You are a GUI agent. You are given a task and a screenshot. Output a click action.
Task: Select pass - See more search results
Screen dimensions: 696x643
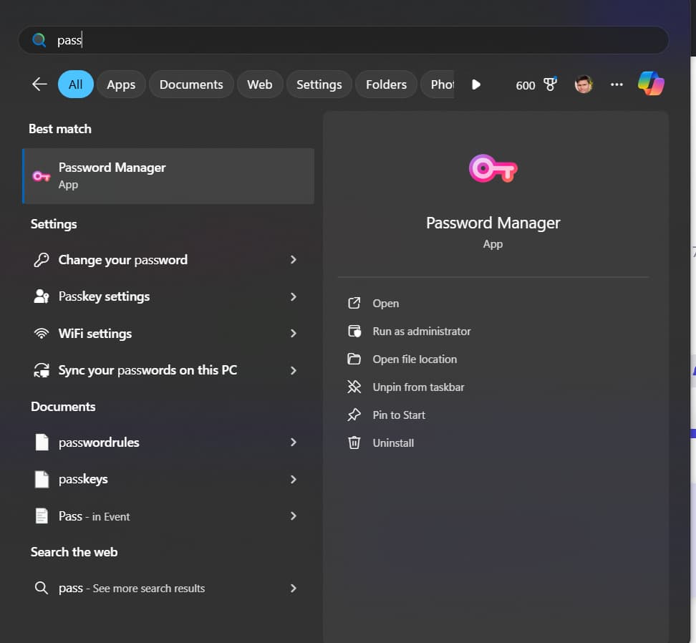point(168,588)
